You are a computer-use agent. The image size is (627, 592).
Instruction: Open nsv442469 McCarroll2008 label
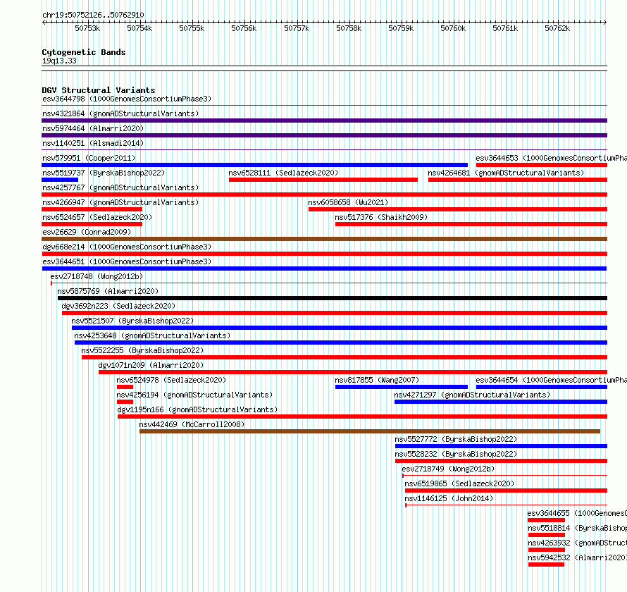(x=192, y=424)
